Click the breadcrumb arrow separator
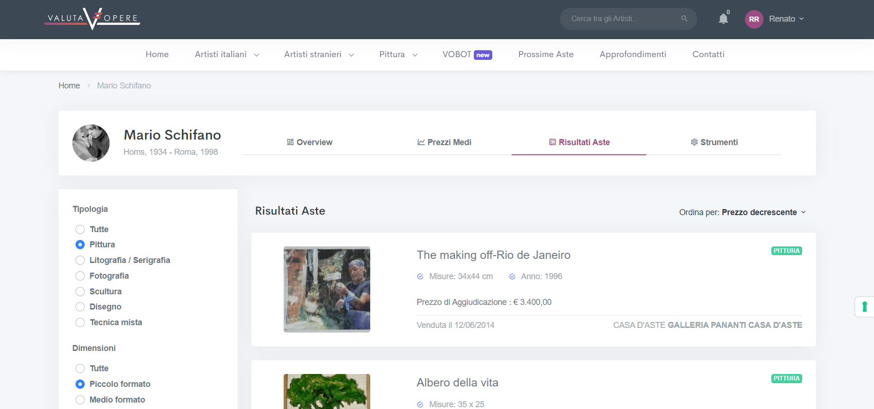The image size is (874, 409). [88, 86]
